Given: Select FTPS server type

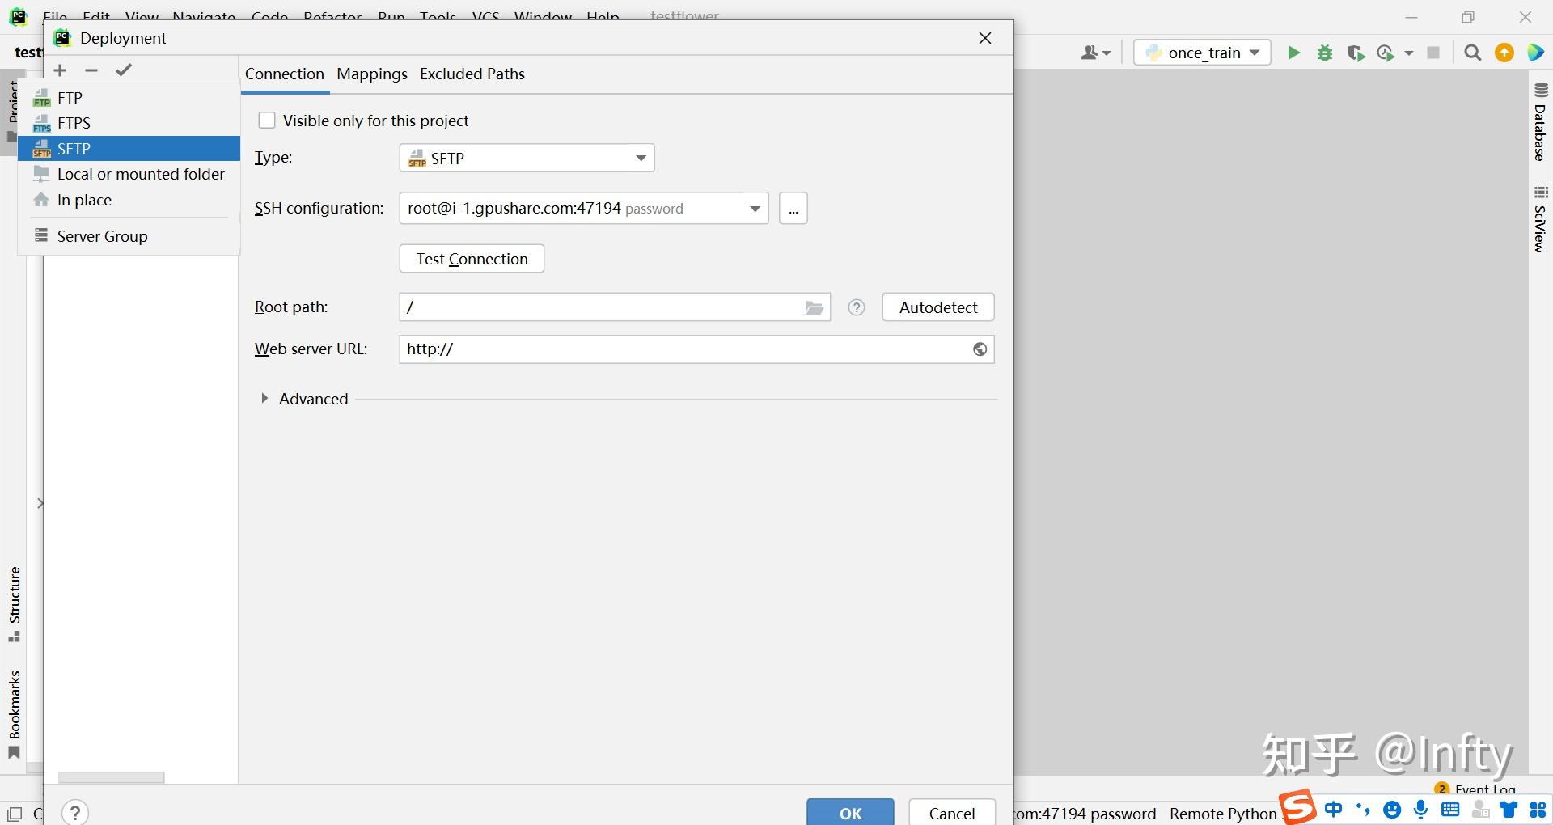Looking at the screenshot, I should tap(129, 123).
